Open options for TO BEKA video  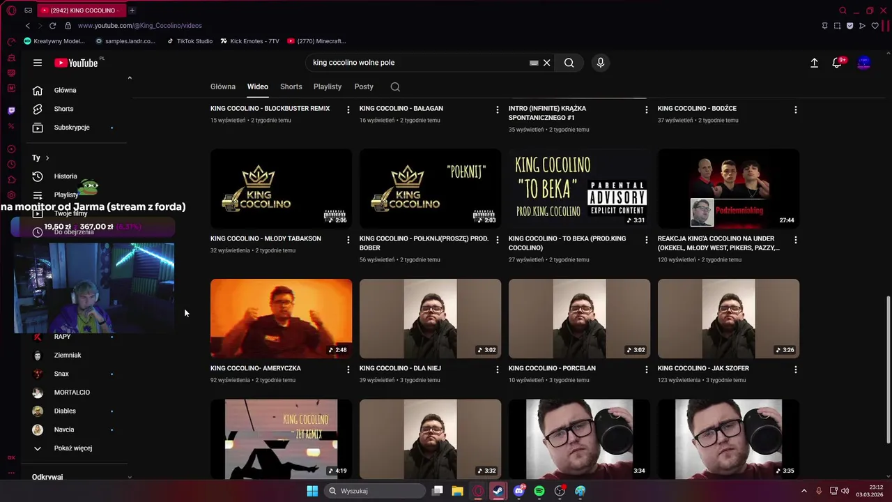click(x=646, y=240)
